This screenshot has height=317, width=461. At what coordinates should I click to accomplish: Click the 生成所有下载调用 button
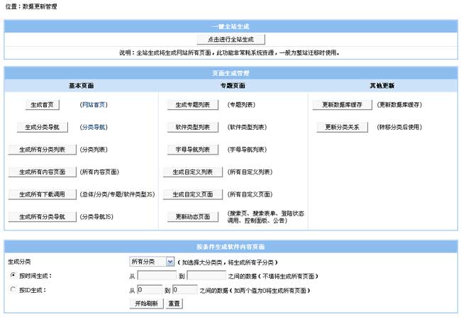coord(42,194)
